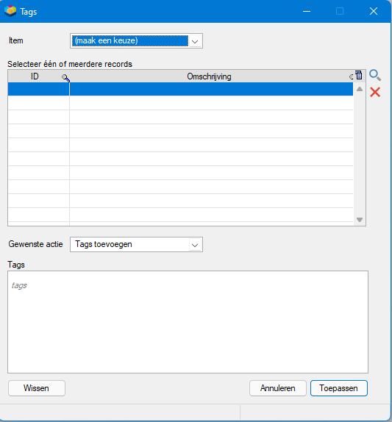Minimize the Tags window

point(307,11)
